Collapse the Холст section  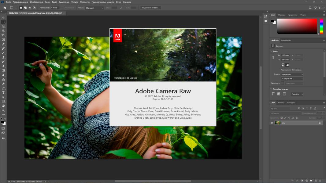271,51
